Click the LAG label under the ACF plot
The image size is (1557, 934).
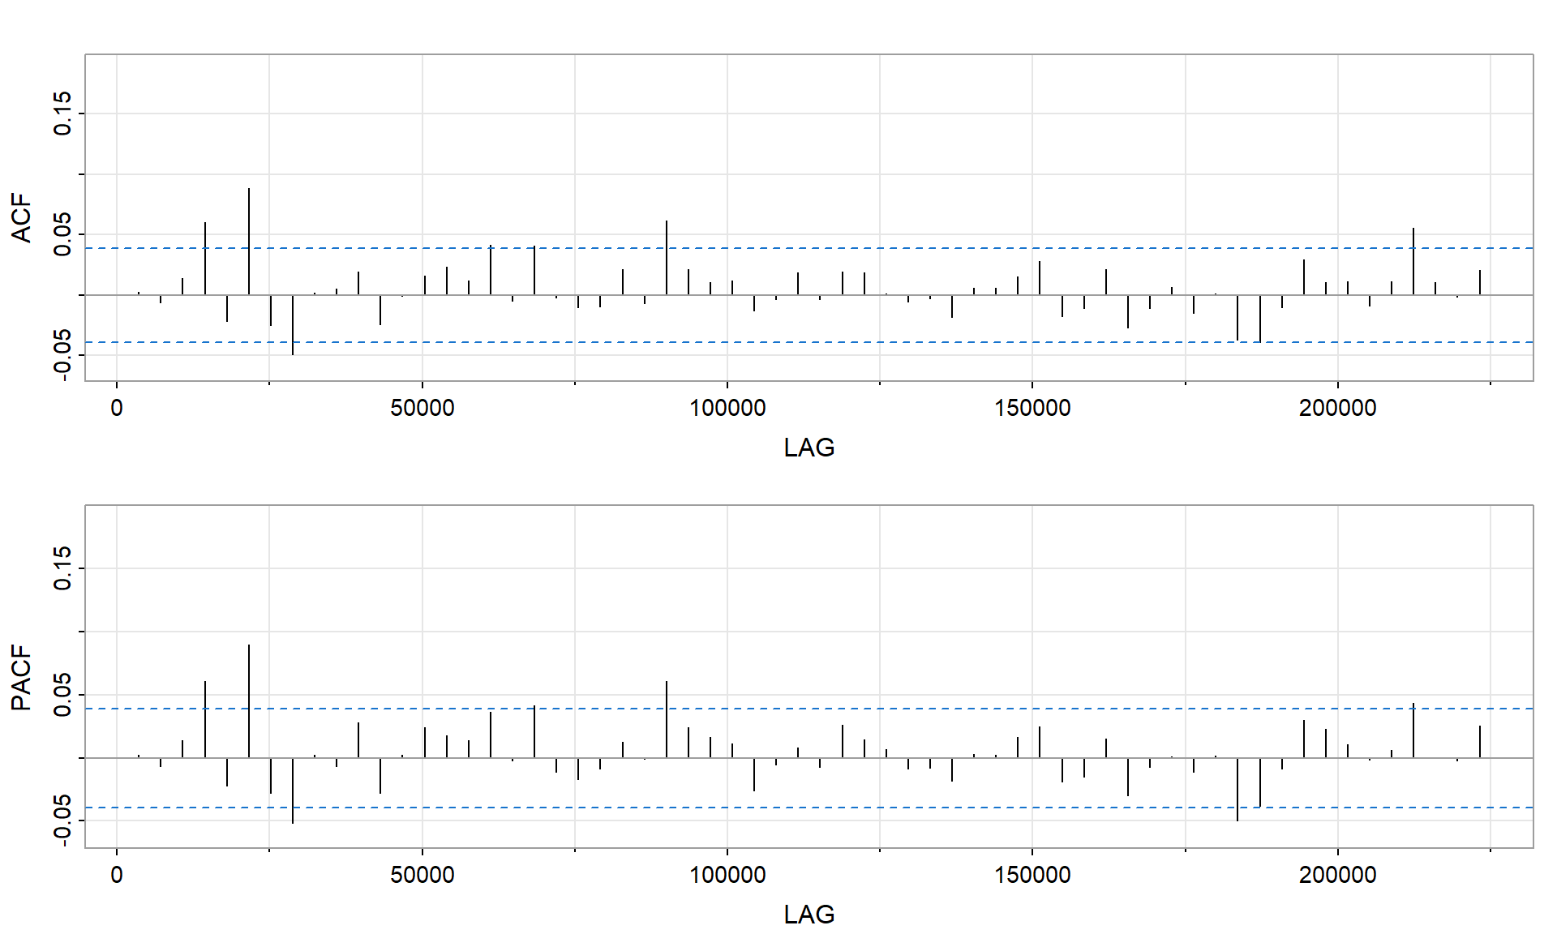[809, 448]
